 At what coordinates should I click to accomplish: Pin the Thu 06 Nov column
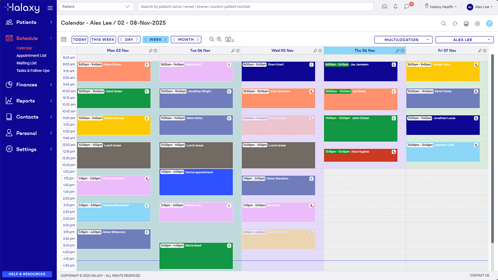pos(398,51)
